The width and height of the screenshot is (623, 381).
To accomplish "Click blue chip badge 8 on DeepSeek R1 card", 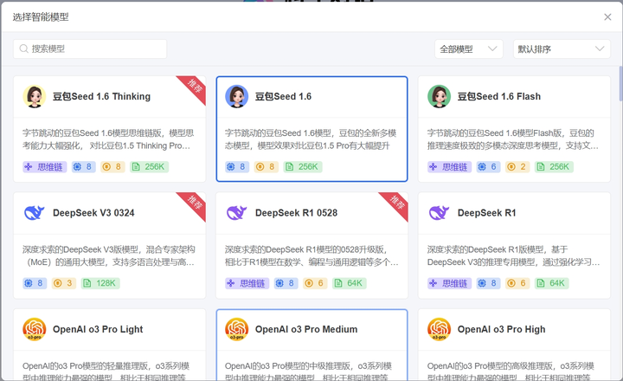I will pos(488,283).
